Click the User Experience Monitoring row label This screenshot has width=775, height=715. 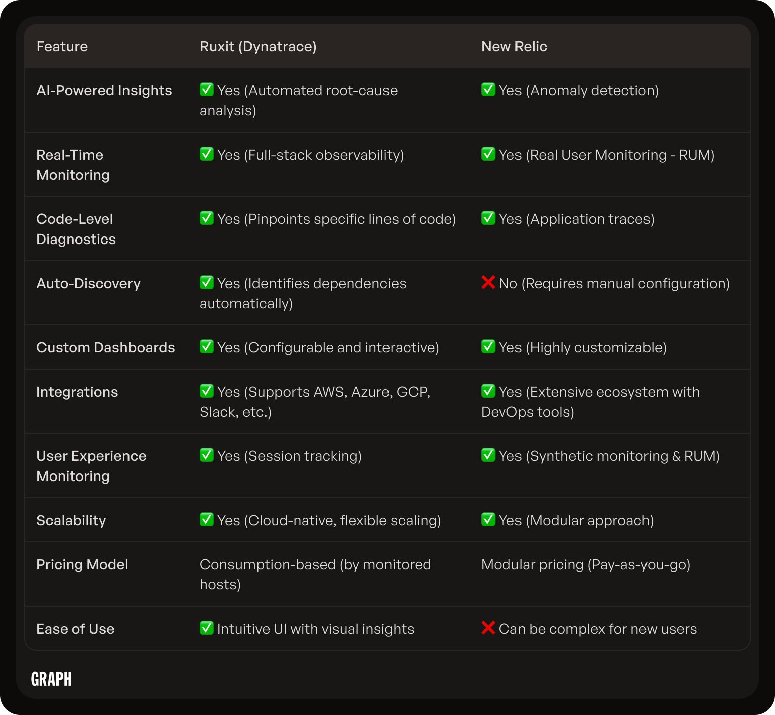pos(91,466)
